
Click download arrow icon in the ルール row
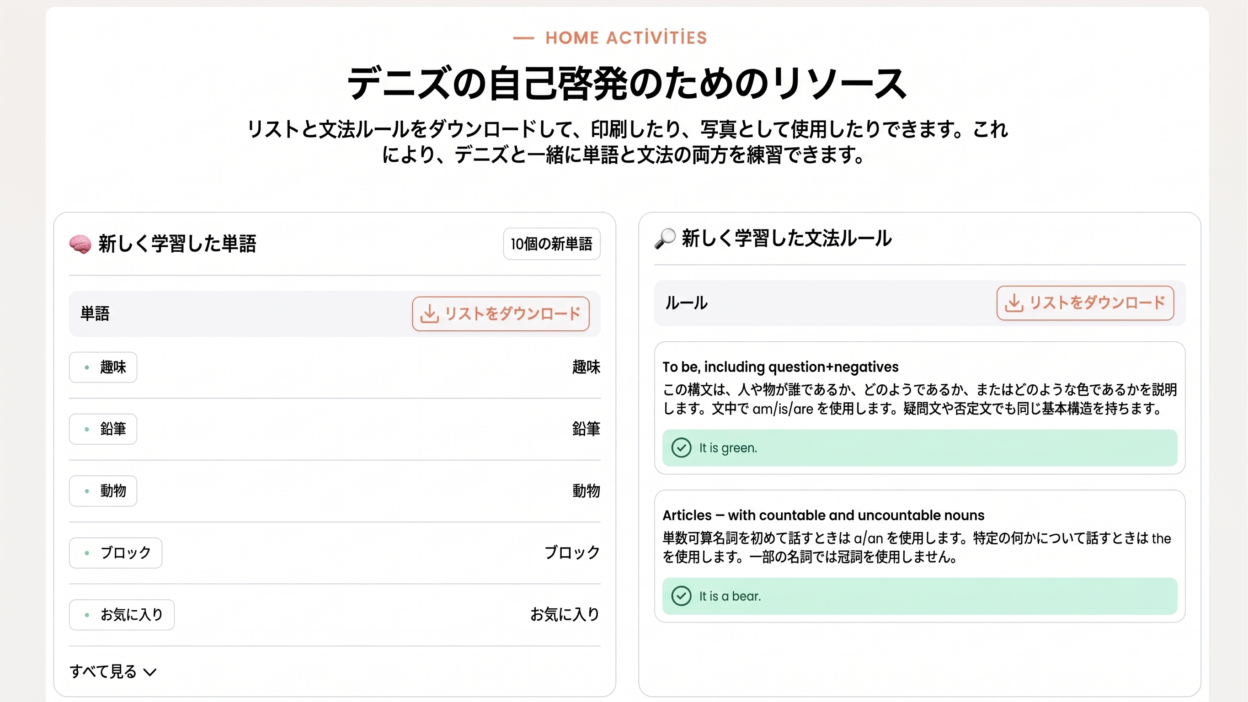point(1014,303)
